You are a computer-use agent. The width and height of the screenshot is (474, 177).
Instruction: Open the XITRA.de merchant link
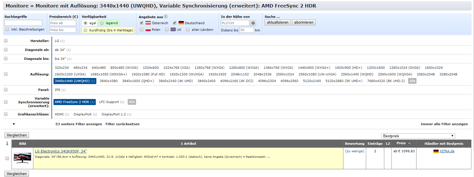(x=447, y=151)
